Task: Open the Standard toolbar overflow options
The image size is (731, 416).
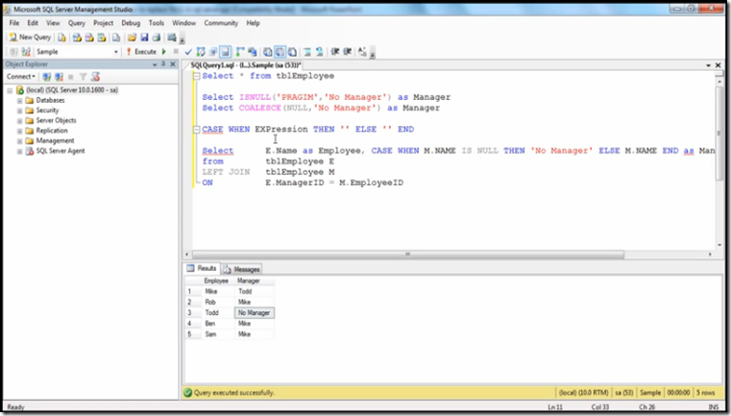Action: tap(182, 39)
